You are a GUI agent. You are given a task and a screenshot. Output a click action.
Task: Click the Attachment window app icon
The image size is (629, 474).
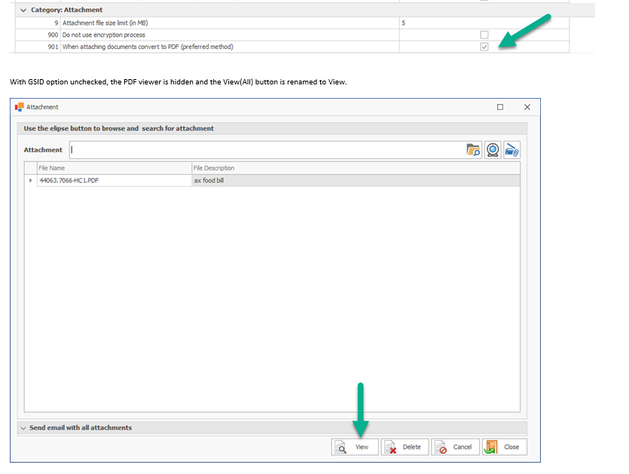click(x=20, y=107)
